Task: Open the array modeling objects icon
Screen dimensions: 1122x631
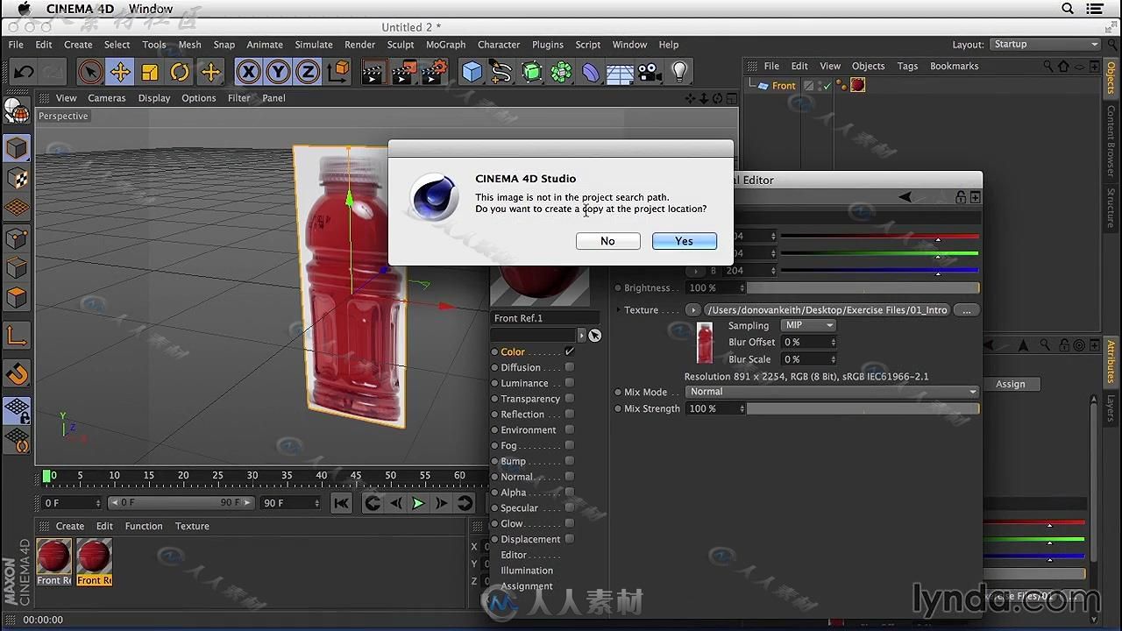Action: (562, 72)
